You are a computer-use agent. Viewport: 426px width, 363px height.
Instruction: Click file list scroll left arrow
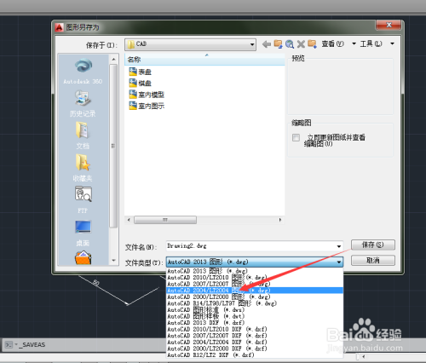coord(129,220)
